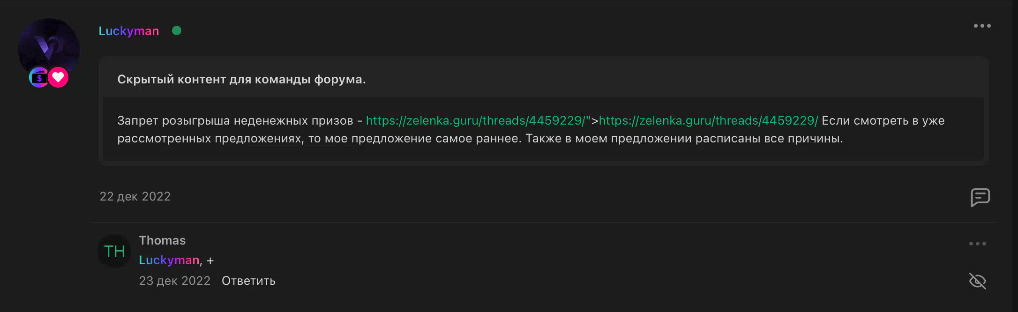Image resolution: width=1018 pixels, height=312 pixels.
Task: Open the Thomas username in the comment
Action: tap(162, 240)
